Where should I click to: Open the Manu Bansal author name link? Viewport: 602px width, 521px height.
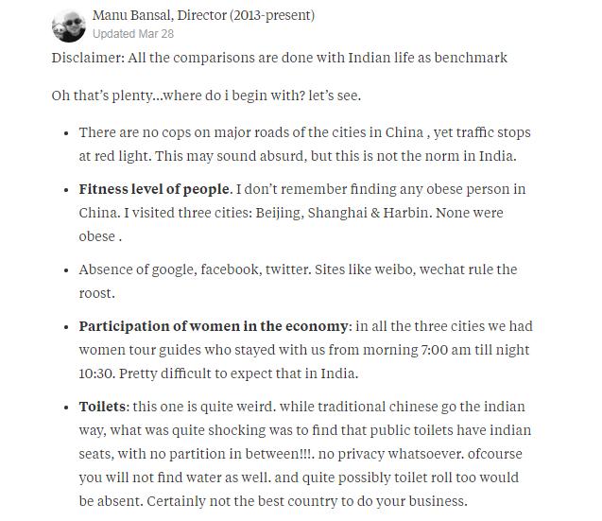click(131, 15)
